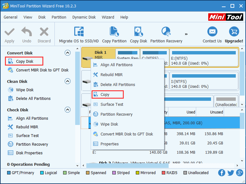Screen dimensions: 246x184
Task: Show more toolbar items via chevrons
Action: click(186, 34)
